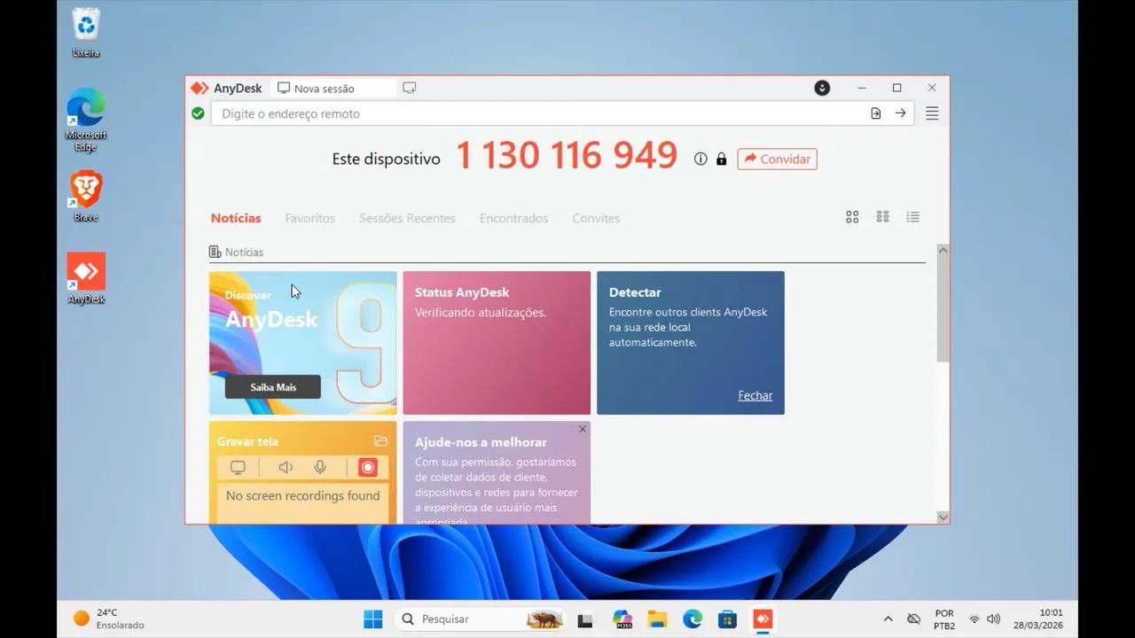Open File Explorer from taskbar
The height and width of the screenshot is (638, 1135).
657,619
